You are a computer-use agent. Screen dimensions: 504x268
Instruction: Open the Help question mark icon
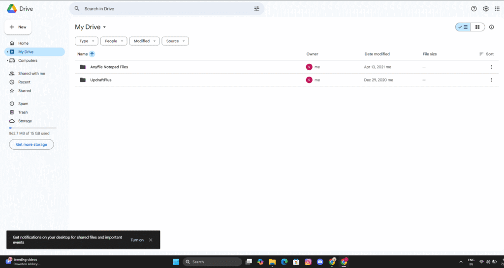tap(474, 9)
